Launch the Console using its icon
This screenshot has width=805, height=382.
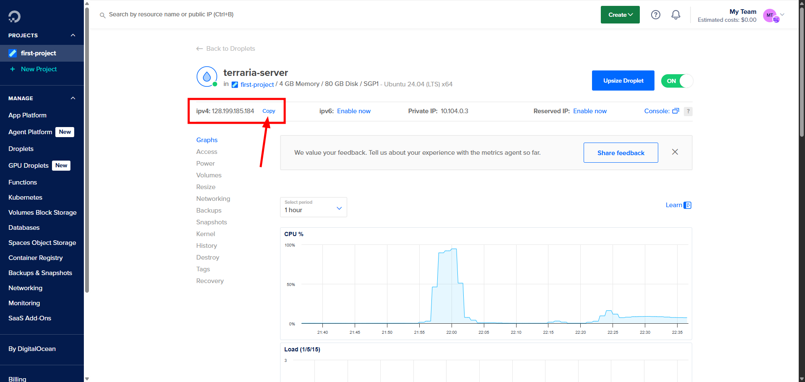click(x=675, y=111)
